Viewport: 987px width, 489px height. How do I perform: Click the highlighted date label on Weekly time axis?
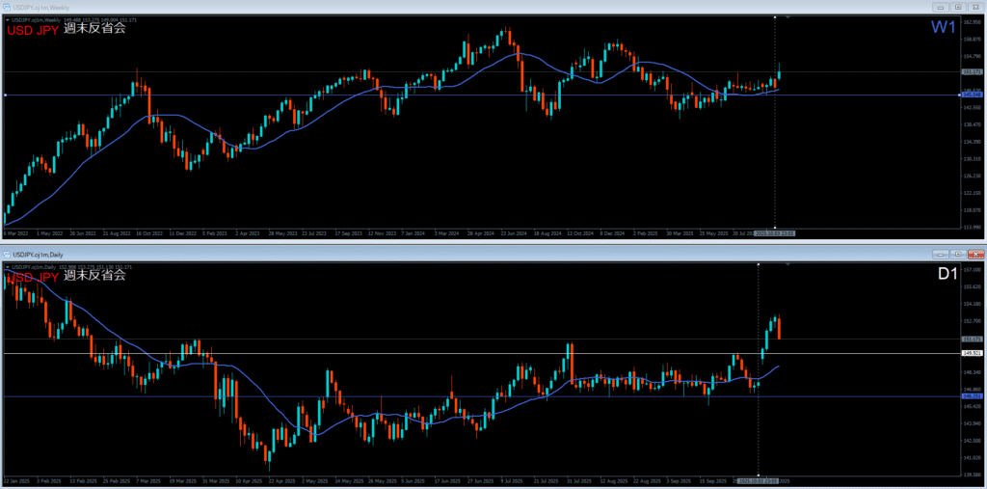pos(774,232)
